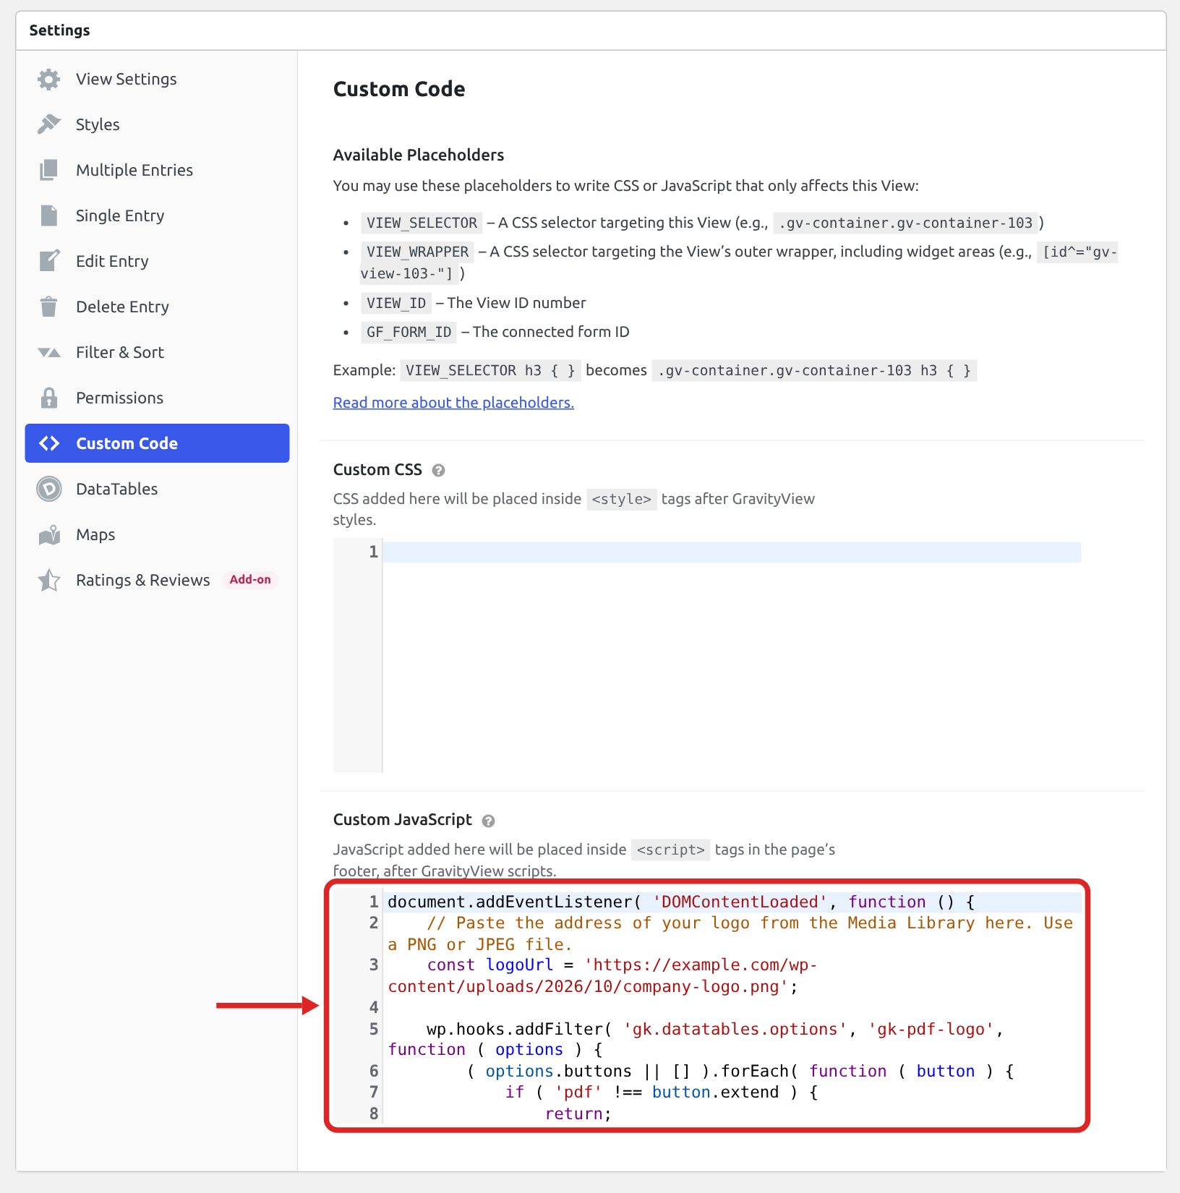Click the Add-on badge
Image resolution: width=1180 pixels, height=1193 pixels.
(250, 580)
